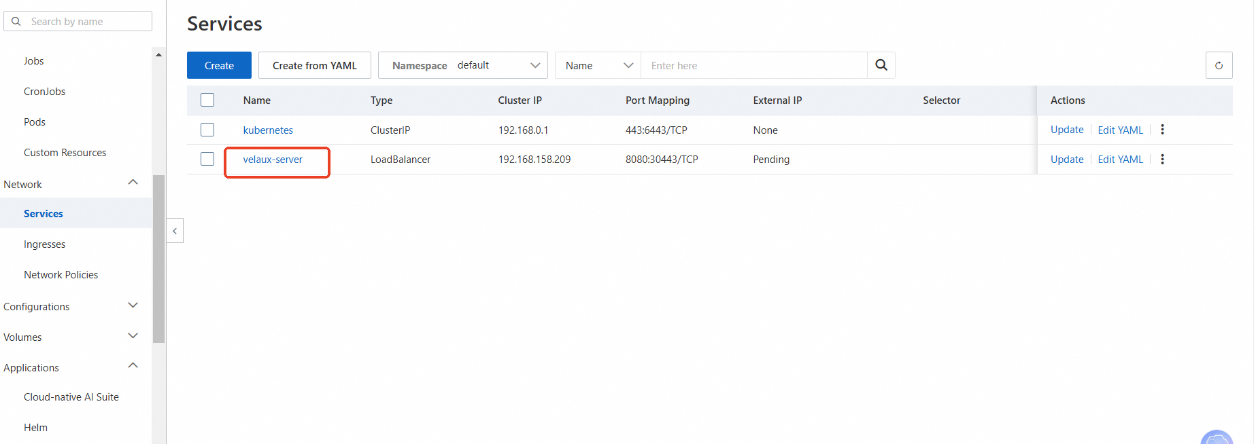This screenshot has width=1256, height=444.
Task: Click Update for kubernetes service
Action: tap(1067, 130)
